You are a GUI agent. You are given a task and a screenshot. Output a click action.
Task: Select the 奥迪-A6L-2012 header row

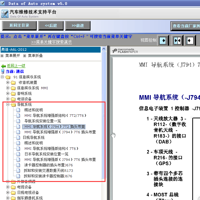pos(50,50)
